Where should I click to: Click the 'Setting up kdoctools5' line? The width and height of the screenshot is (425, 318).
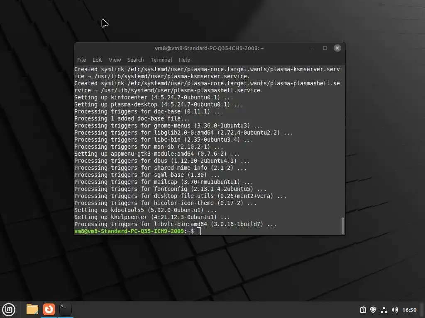[x=145, y=210]
